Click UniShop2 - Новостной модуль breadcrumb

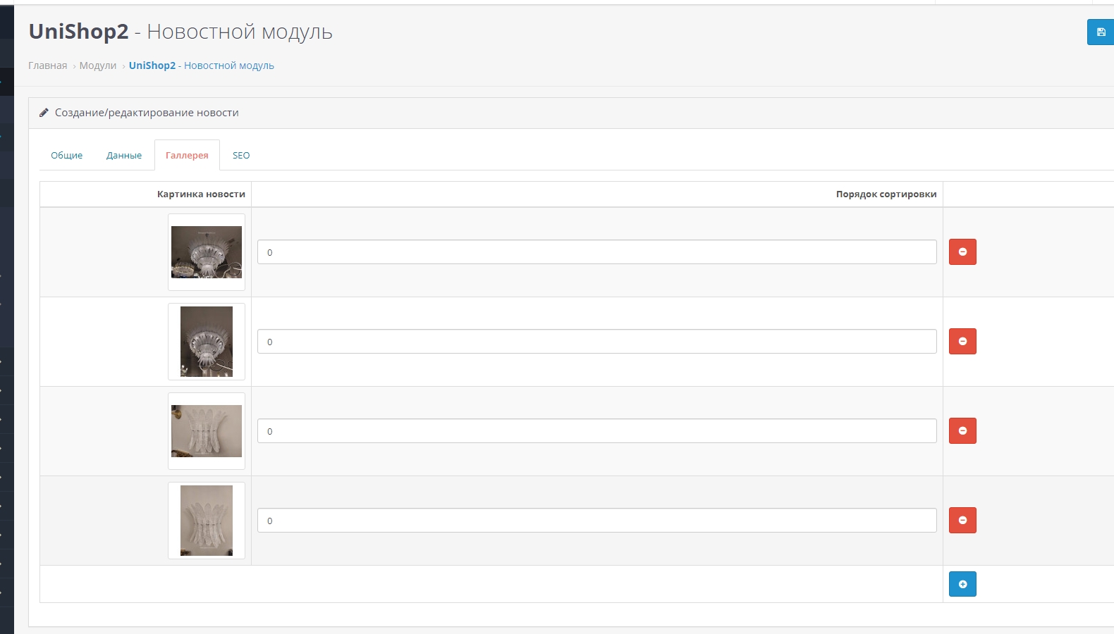202,66
